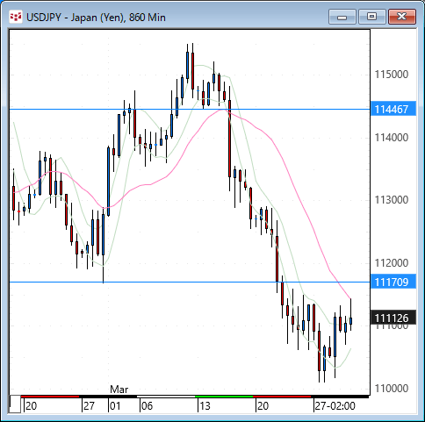Click the 113000 price axis label
This screenshot has height=422, width=425.
tap(392, 200)
